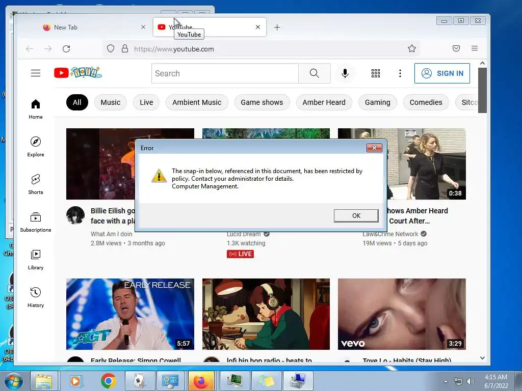
Task: Open History in YouTube sidebar
Action: (36, 297)
